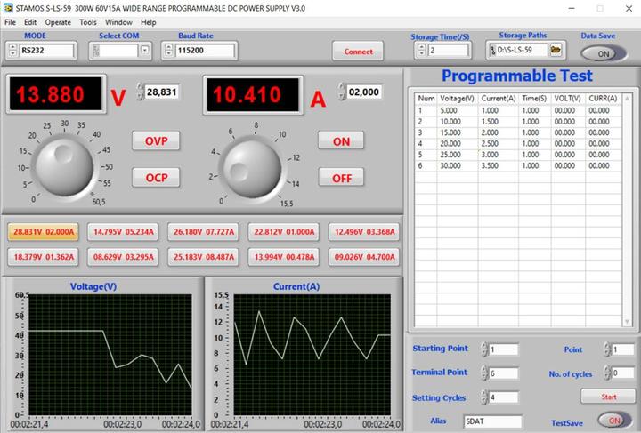The height and width of the screenshot is (433, 641).
Task: Select preset 08.629V 03.295A
Action: click(x=123, y=257)
